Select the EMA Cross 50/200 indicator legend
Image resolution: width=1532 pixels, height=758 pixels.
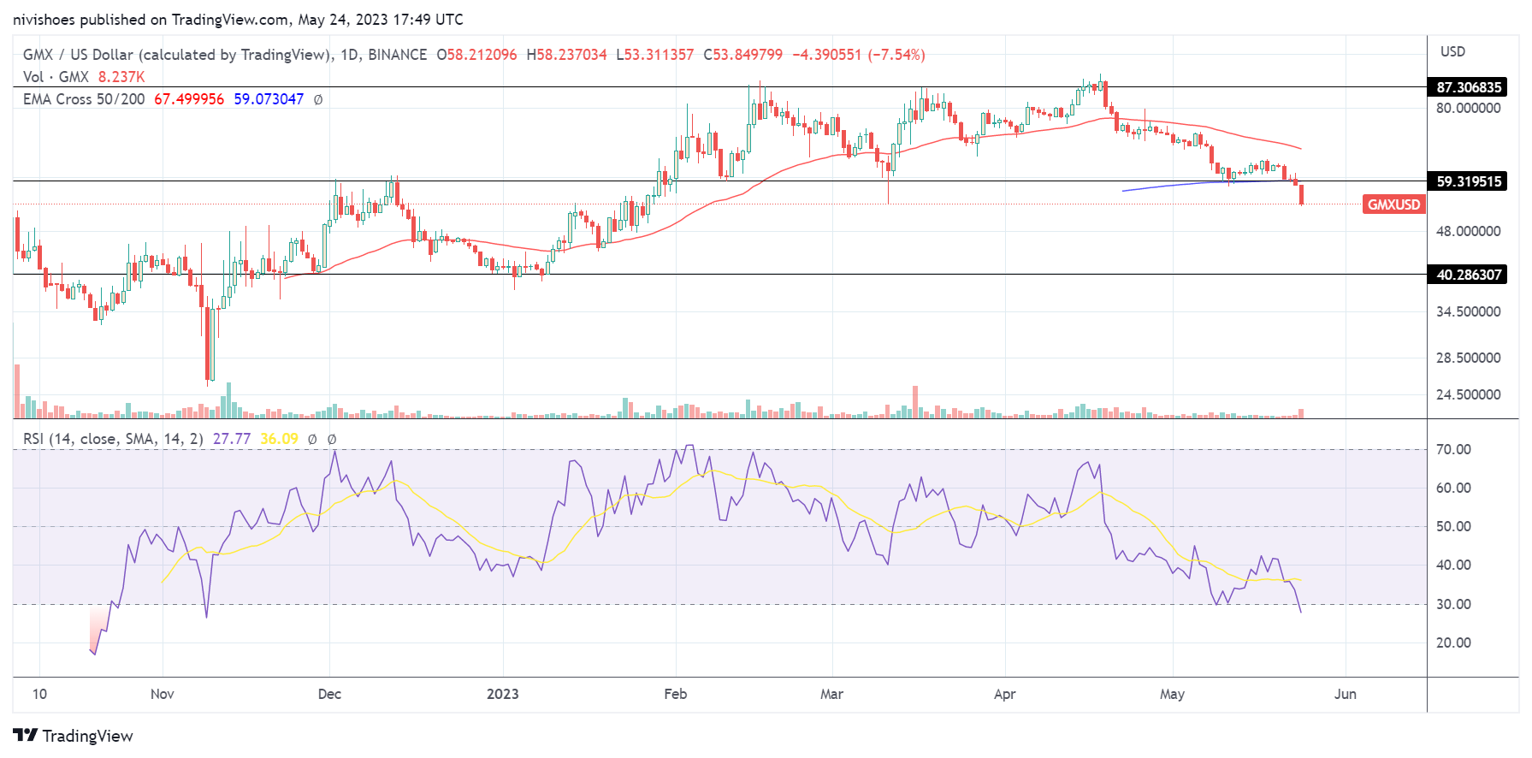click(x=84, y=99)
